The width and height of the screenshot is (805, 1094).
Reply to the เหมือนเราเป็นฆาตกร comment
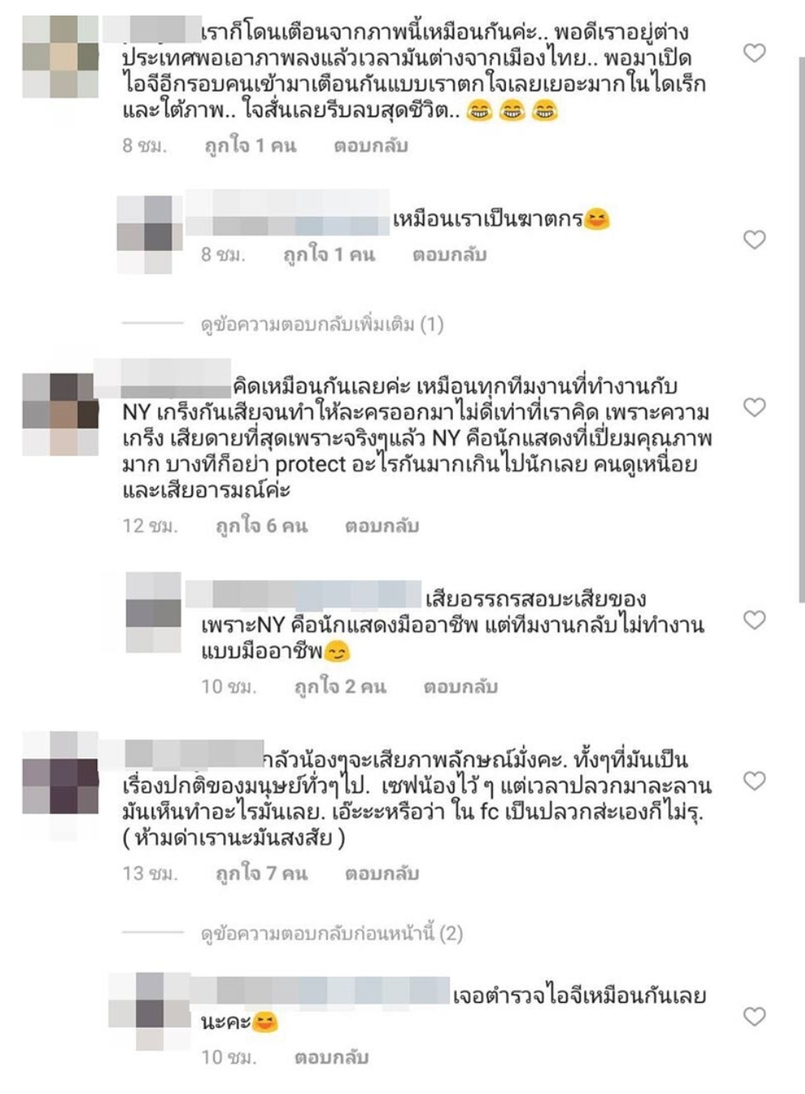coord(449,255)
